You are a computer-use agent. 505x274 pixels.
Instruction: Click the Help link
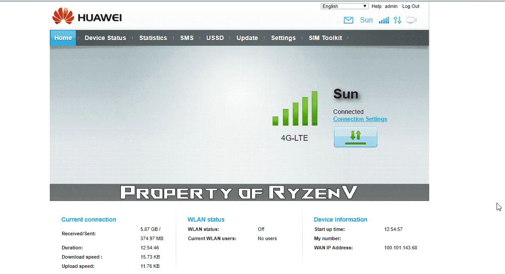[x=376, y=6]
